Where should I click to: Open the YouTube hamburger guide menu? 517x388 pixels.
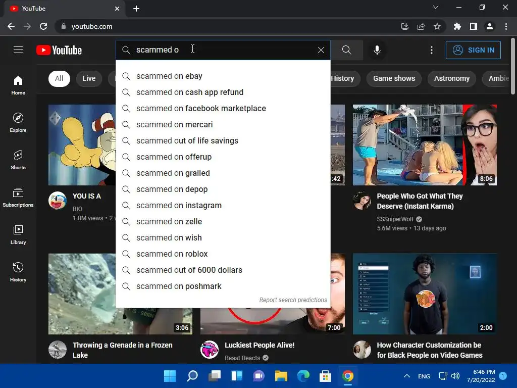[x=18, y=50]
